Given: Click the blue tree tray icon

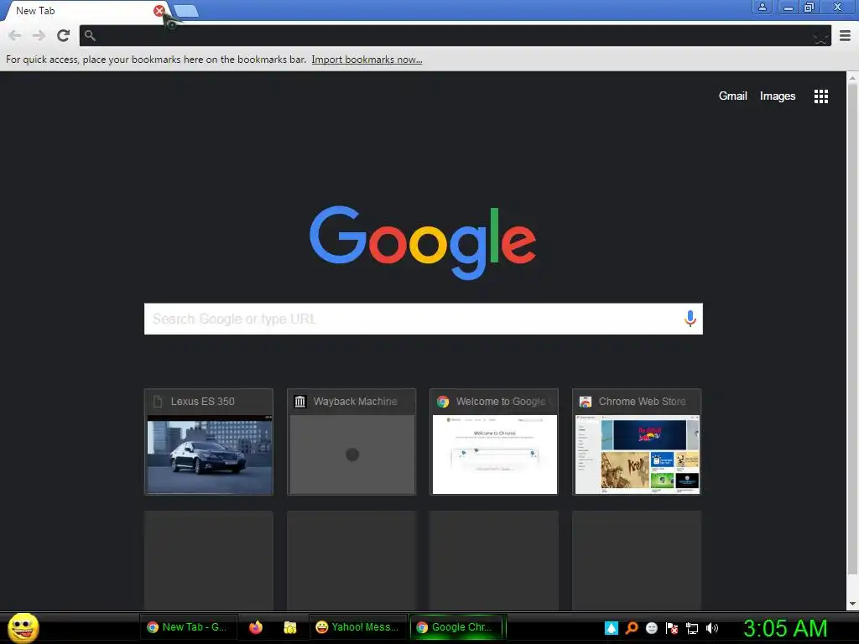Looking at the screenshot, I should click(x=612, y=628).
